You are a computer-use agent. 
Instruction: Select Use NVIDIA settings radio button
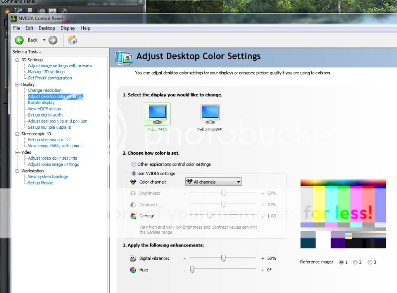134,174
